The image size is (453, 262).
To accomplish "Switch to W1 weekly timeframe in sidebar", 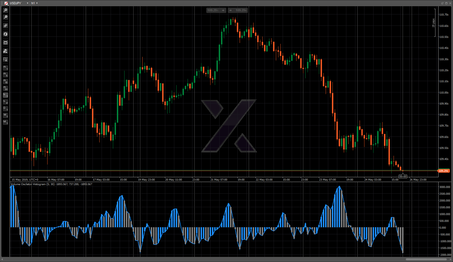I will click(5, 115).
